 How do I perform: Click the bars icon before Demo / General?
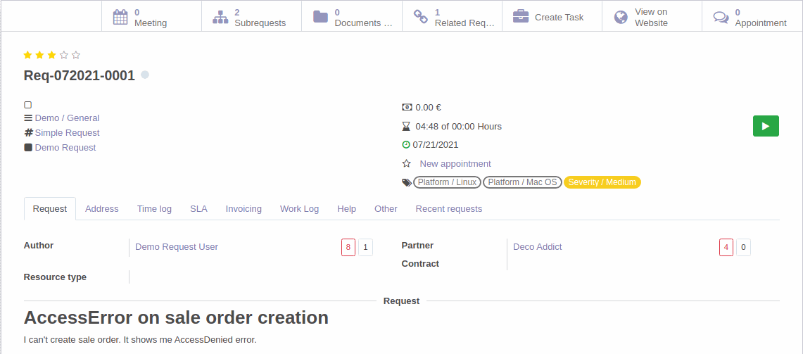point(28,118)
